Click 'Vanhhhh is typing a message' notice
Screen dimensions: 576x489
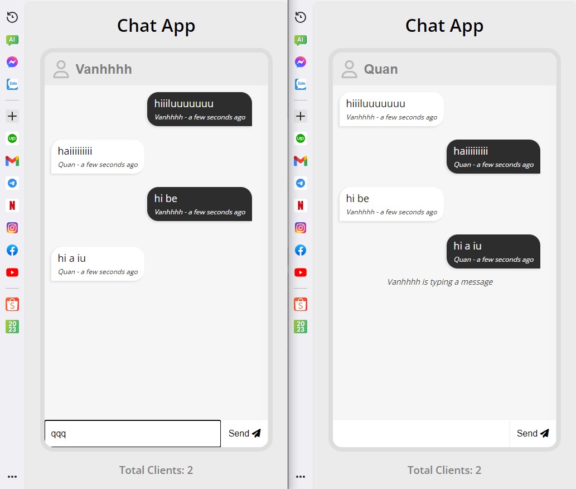[440, 282]
